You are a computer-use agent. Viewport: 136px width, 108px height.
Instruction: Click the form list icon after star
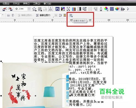(40, 9)
